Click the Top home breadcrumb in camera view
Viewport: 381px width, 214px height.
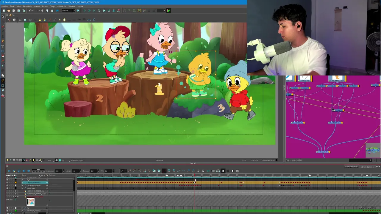(12, 15)
